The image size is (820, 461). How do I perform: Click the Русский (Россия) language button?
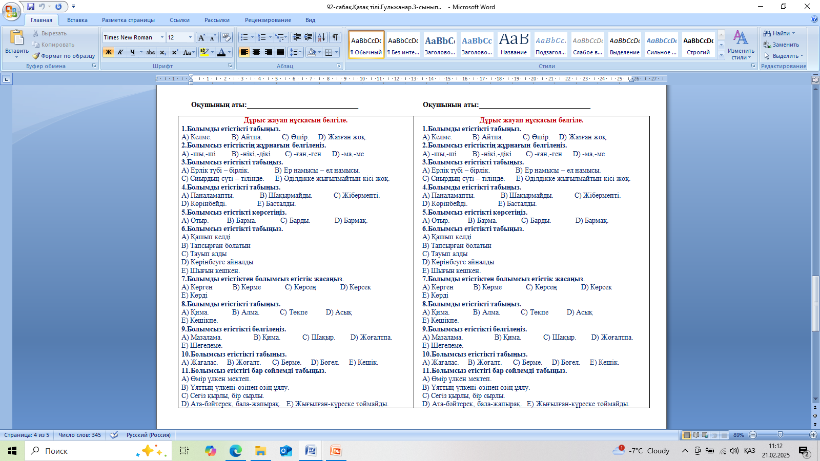tap(148, 435)
